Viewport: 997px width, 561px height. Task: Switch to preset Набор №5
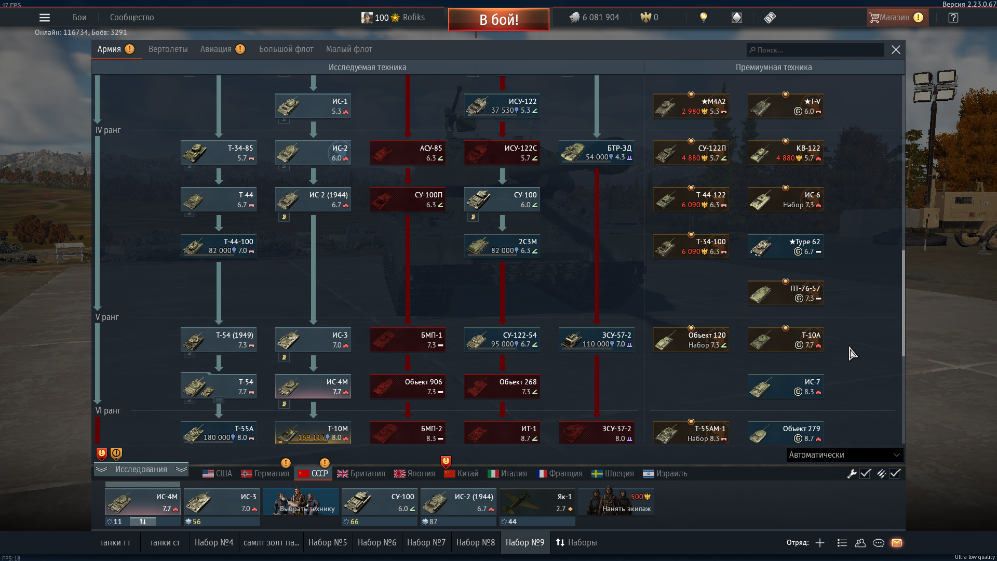point(328,543)
